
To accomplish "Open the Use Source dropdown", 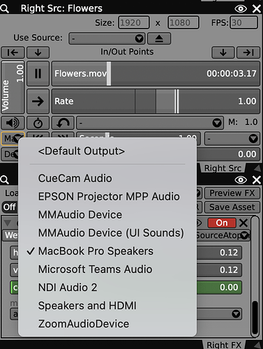I will (x=107, y=38).
